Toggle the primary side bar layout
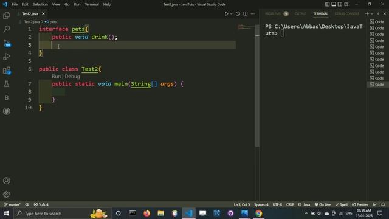 327,4
